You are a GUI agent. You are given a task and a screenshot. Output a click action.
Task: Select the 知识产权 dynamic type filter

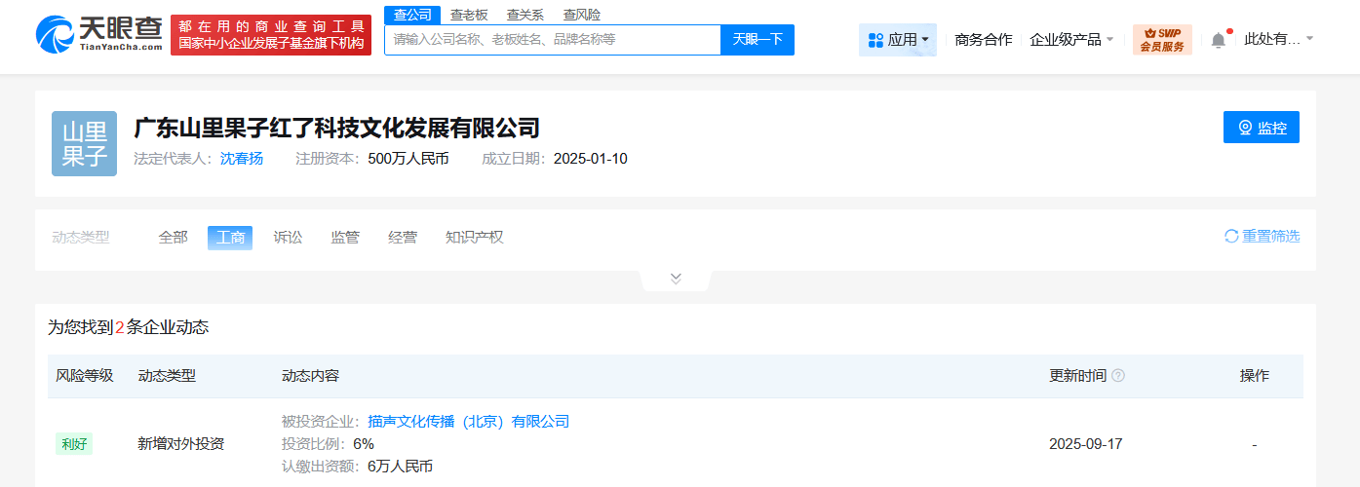474,237
